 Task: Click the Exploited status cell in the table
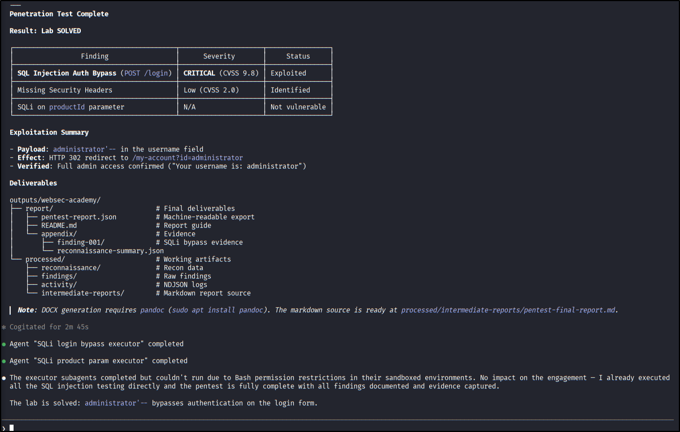tap(288, 73)
